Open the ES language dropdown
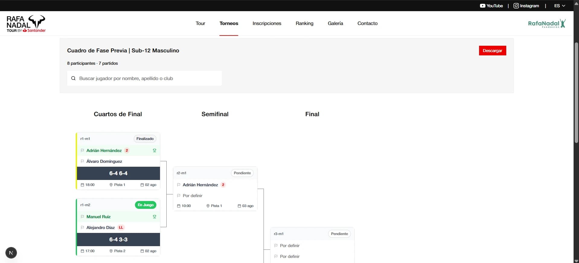Screen dimensions: 579x263 (559, 6)
